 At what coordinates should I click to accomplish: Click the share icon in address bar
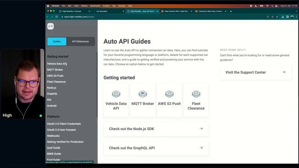point(272,17)
